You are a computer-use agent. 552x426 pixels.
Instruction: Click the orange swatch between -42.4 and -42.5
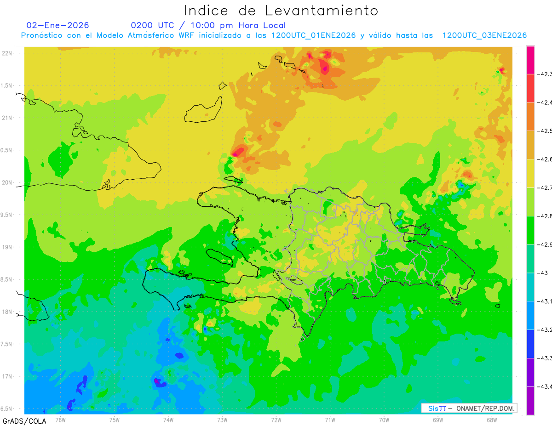pyautogui.click(x=530, y=117)
